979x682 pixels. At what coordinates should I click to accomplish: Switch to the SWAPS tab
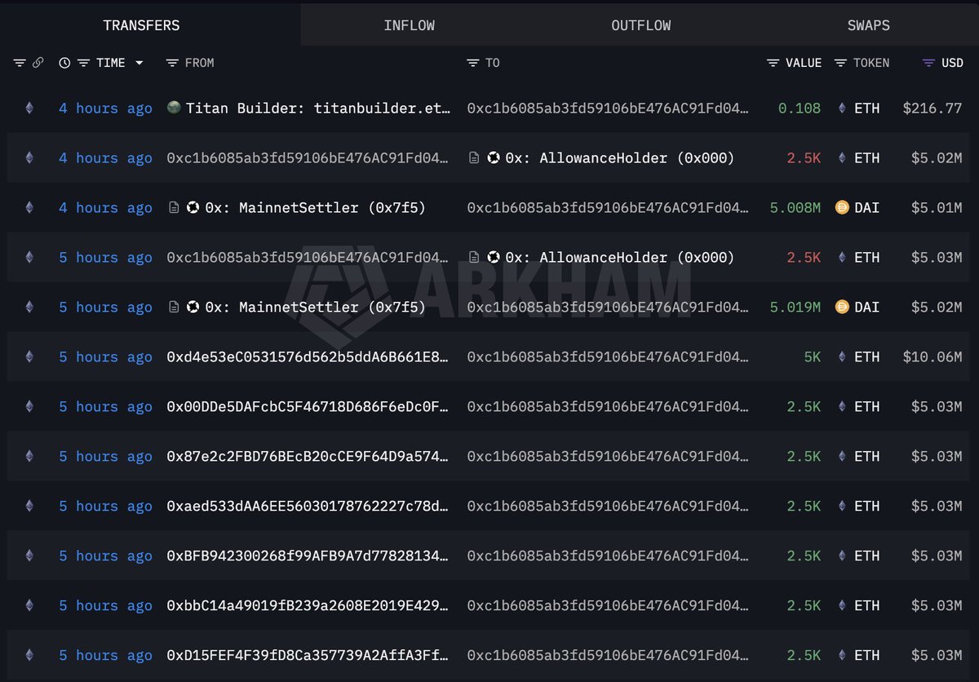click(868, 25)
